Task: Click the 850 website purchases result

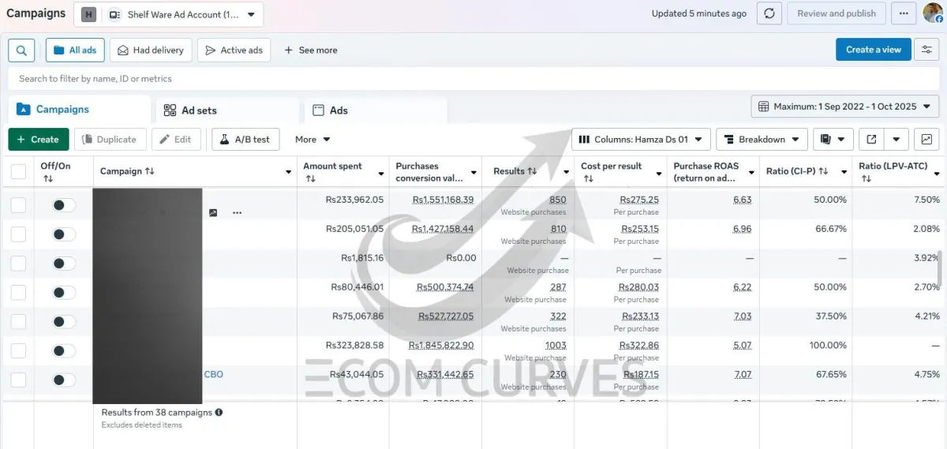Action: [x=557, y=200]
